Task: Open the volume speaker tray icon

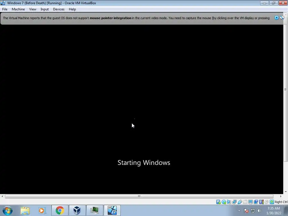Action: 259,211
